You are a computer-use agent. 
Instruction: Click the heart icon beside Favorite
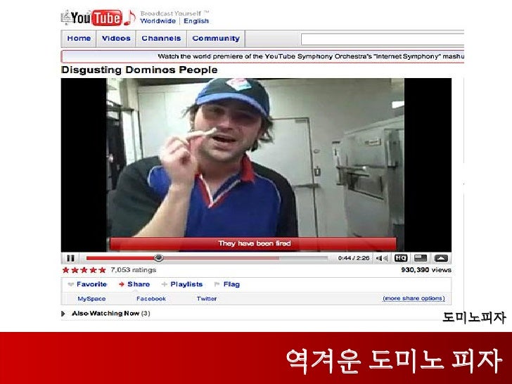70,284
